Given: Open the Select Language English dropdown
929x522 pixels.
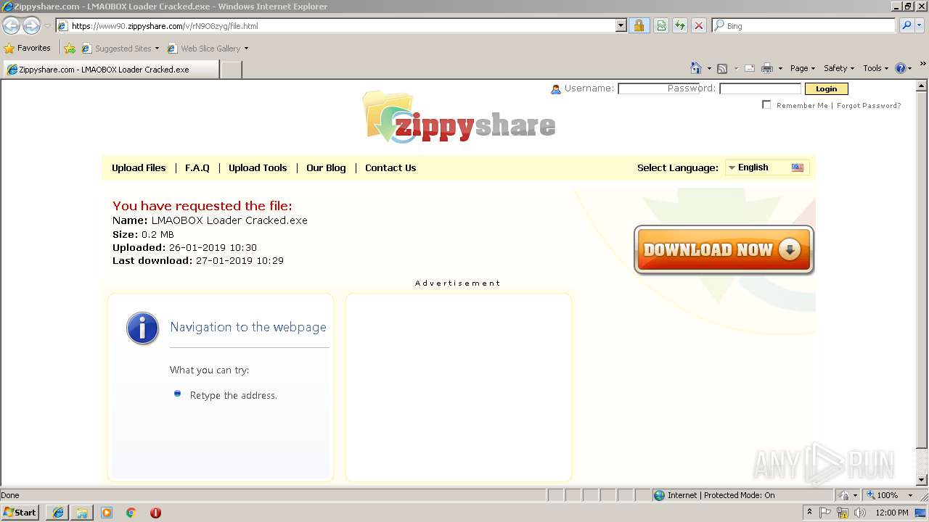Looking at the screenshot, I should (767, 167).
